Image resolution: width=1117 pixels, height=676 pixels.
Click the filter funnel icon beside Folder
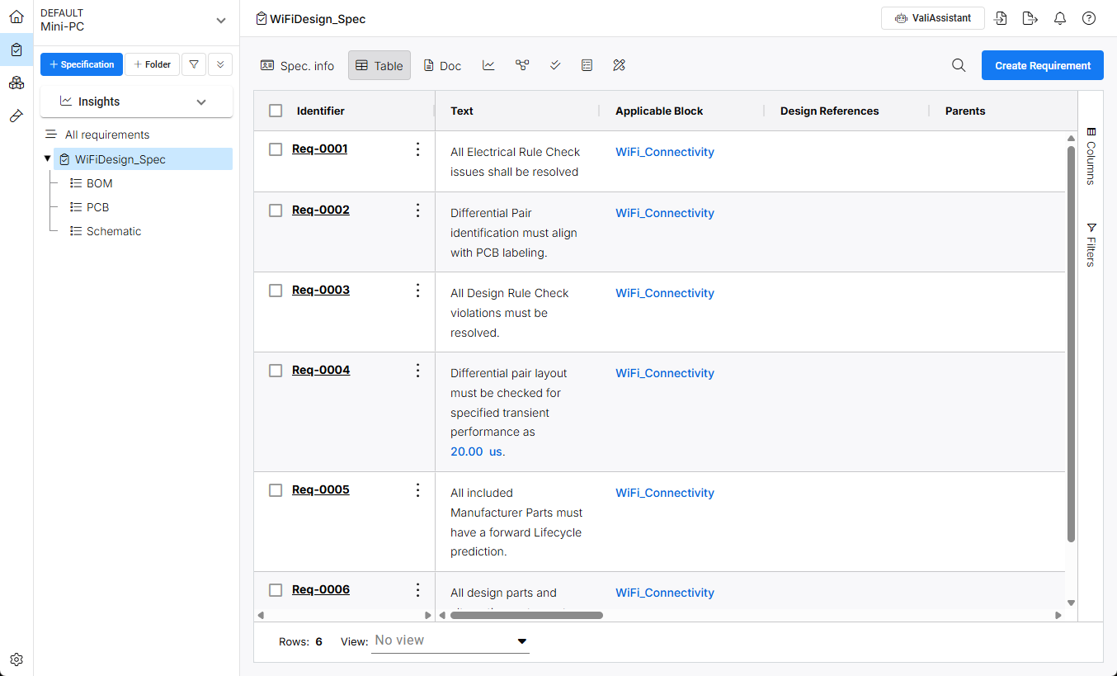(x=193, y=64)
